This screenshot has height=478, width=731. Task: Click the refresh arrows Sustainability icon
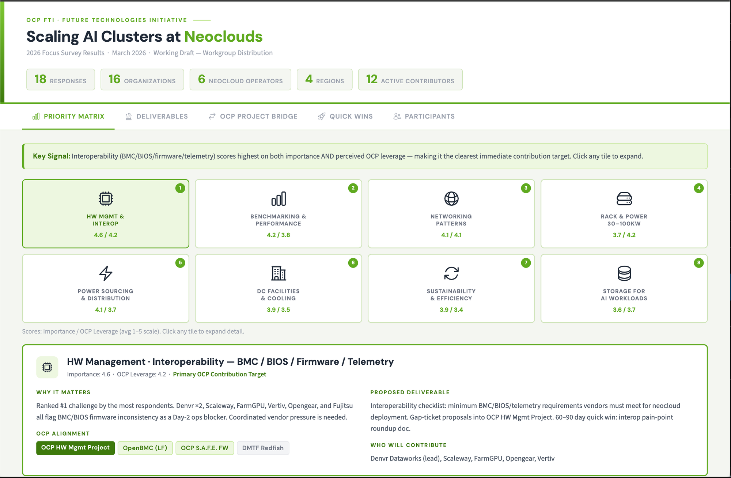[451, 273]
